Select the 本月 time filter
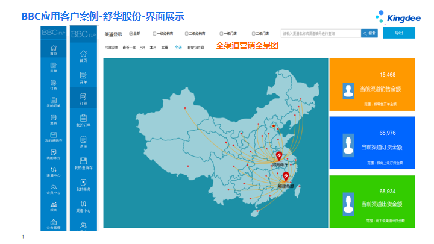This screenshot has width=434, height=244. [153, 48]
